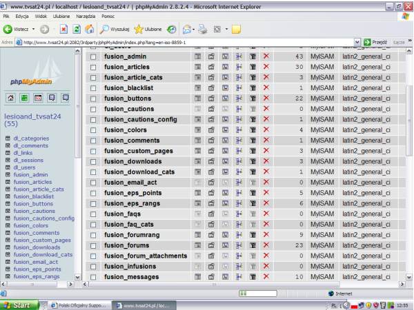Open the Plik menu
This screenshot has width=414, height=310.
[x=6, y=17]
